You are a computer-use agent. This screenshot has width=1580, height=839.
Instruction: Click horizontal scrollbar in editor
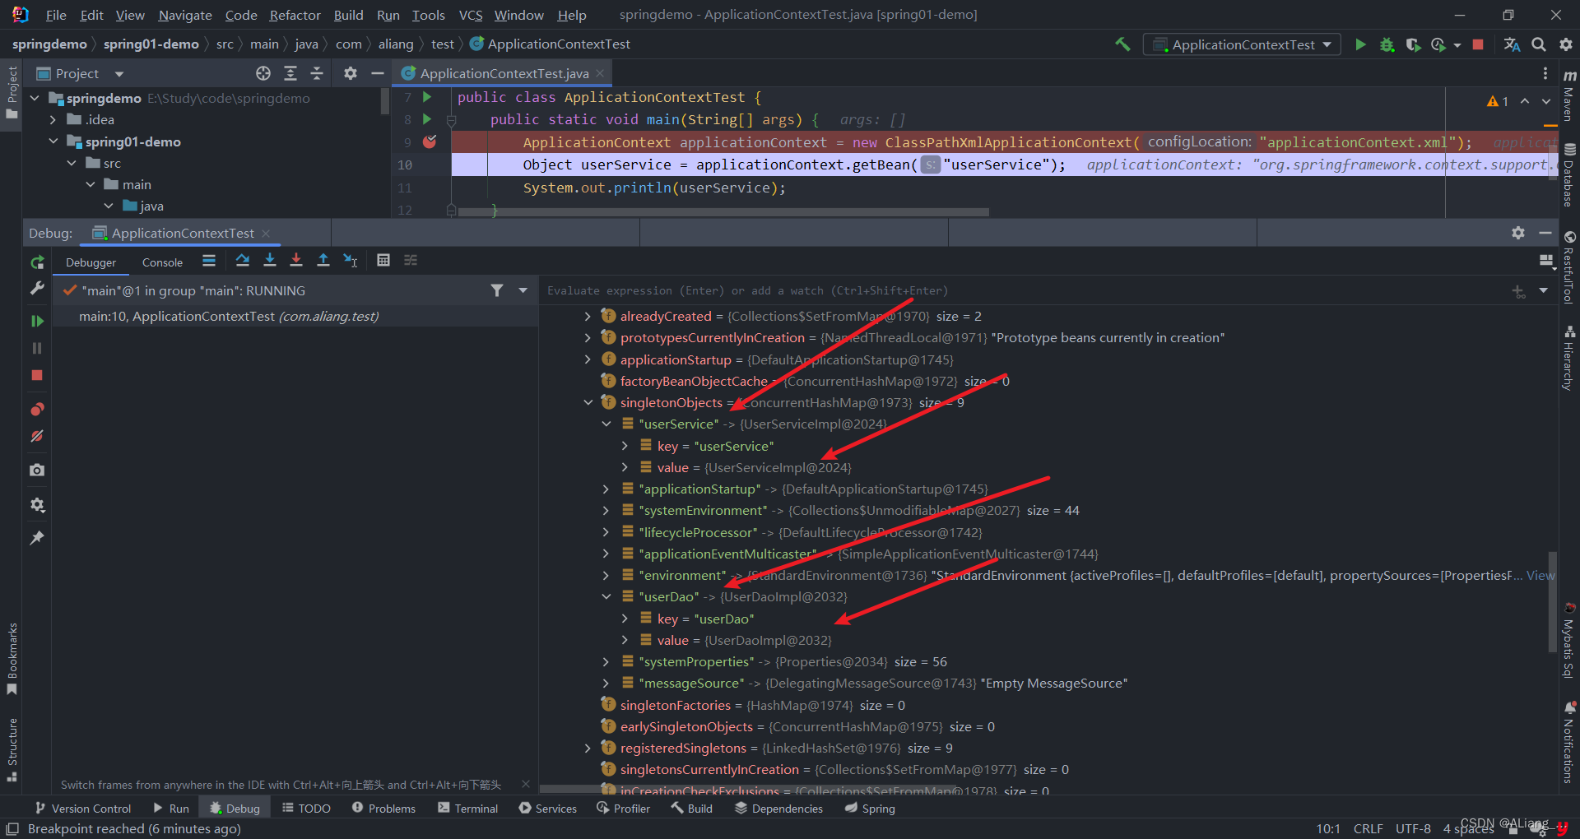(723, 212)
